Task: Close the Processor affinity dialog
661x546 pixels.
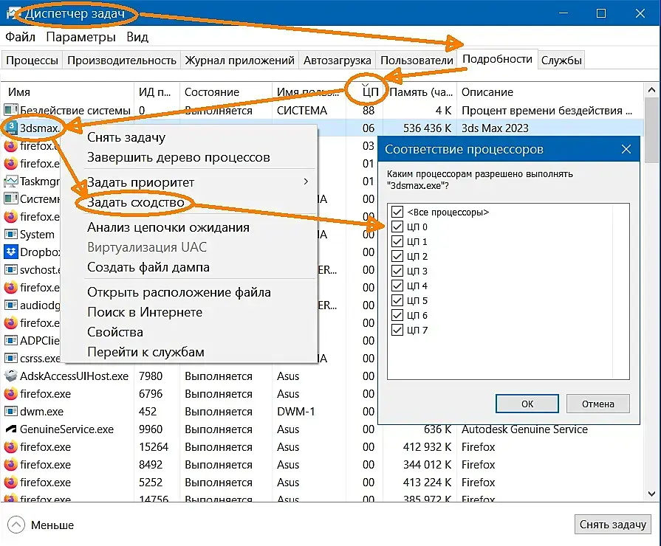Action: (x=626, y=149)
